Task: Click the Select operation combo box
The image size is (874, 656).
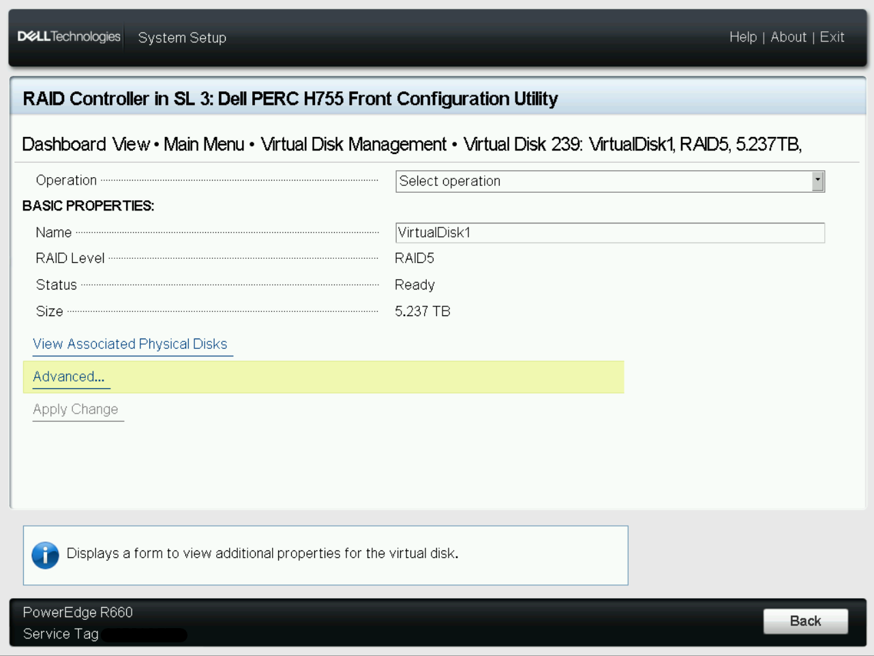Action: 609,181
